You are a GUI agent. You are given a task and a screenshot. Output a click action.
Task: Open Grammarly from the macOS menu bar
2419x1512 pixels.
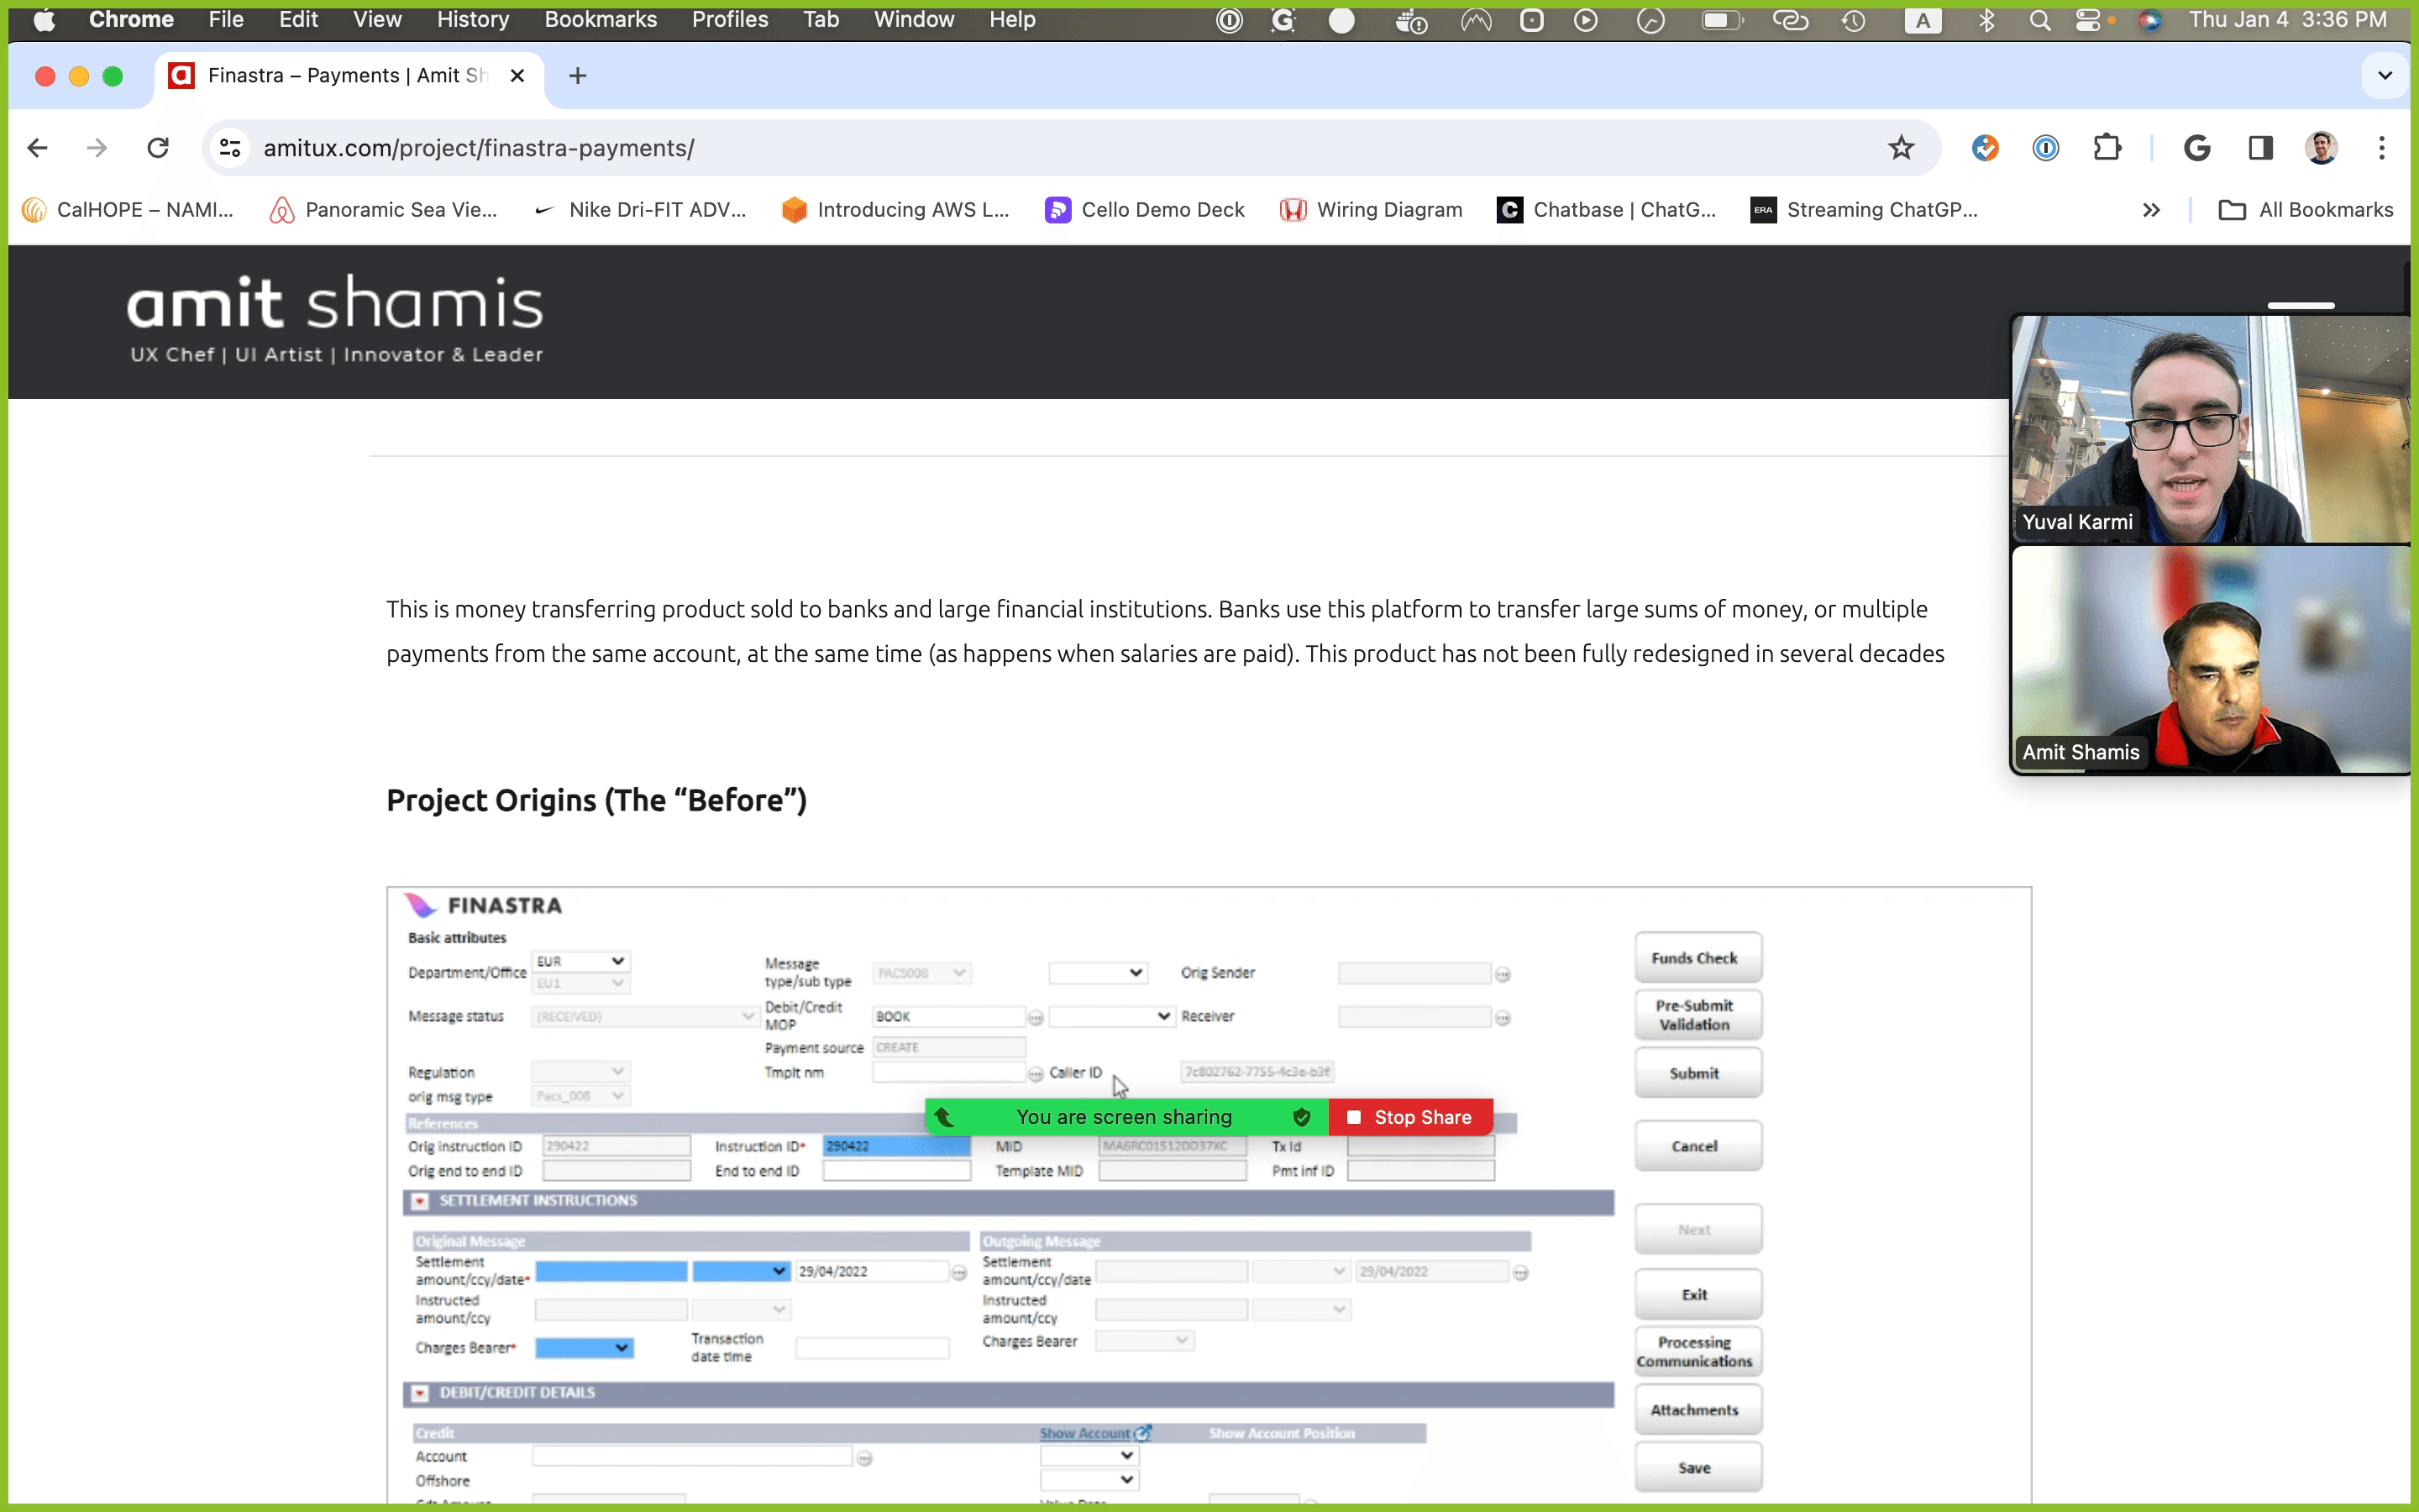point(1283,20)
